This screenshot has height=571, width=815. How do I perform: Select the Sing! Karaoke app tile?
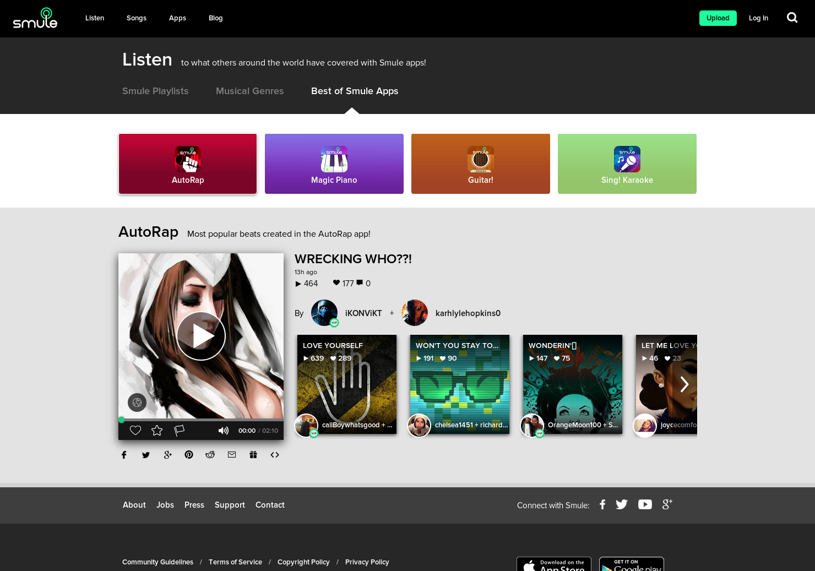coord(627,164)
